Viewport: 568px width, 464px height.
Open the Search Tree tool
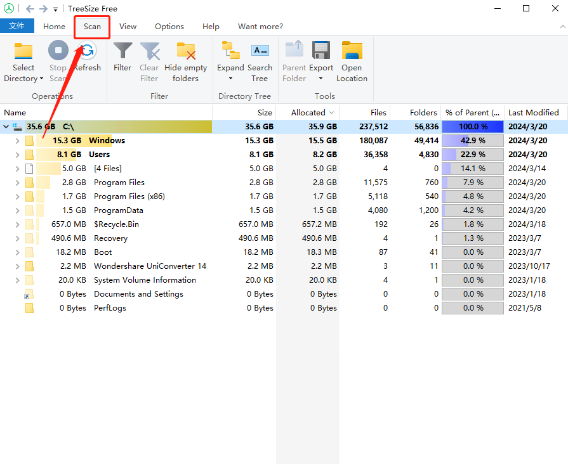click(260, 51)
